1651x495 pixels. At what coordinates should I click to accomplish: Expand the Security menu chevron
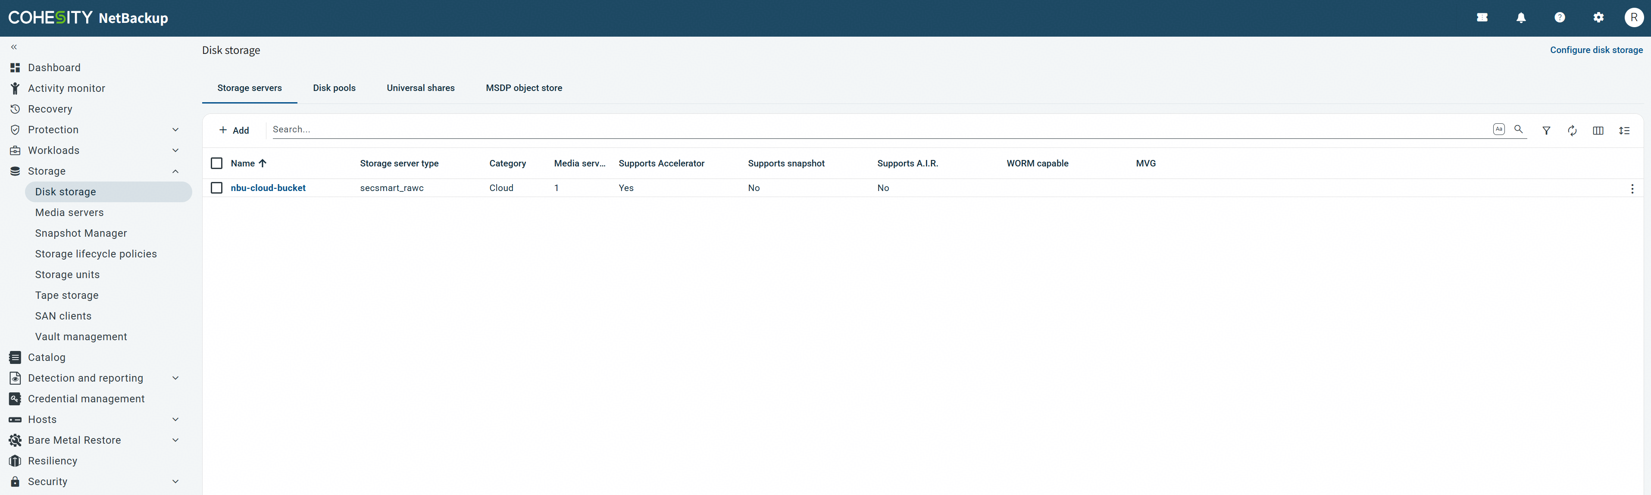point(175,482)
